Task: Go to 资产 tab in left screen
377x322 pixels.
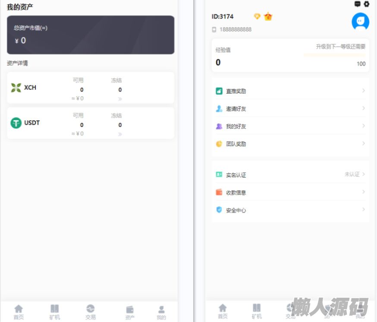Action: [130, 312]
